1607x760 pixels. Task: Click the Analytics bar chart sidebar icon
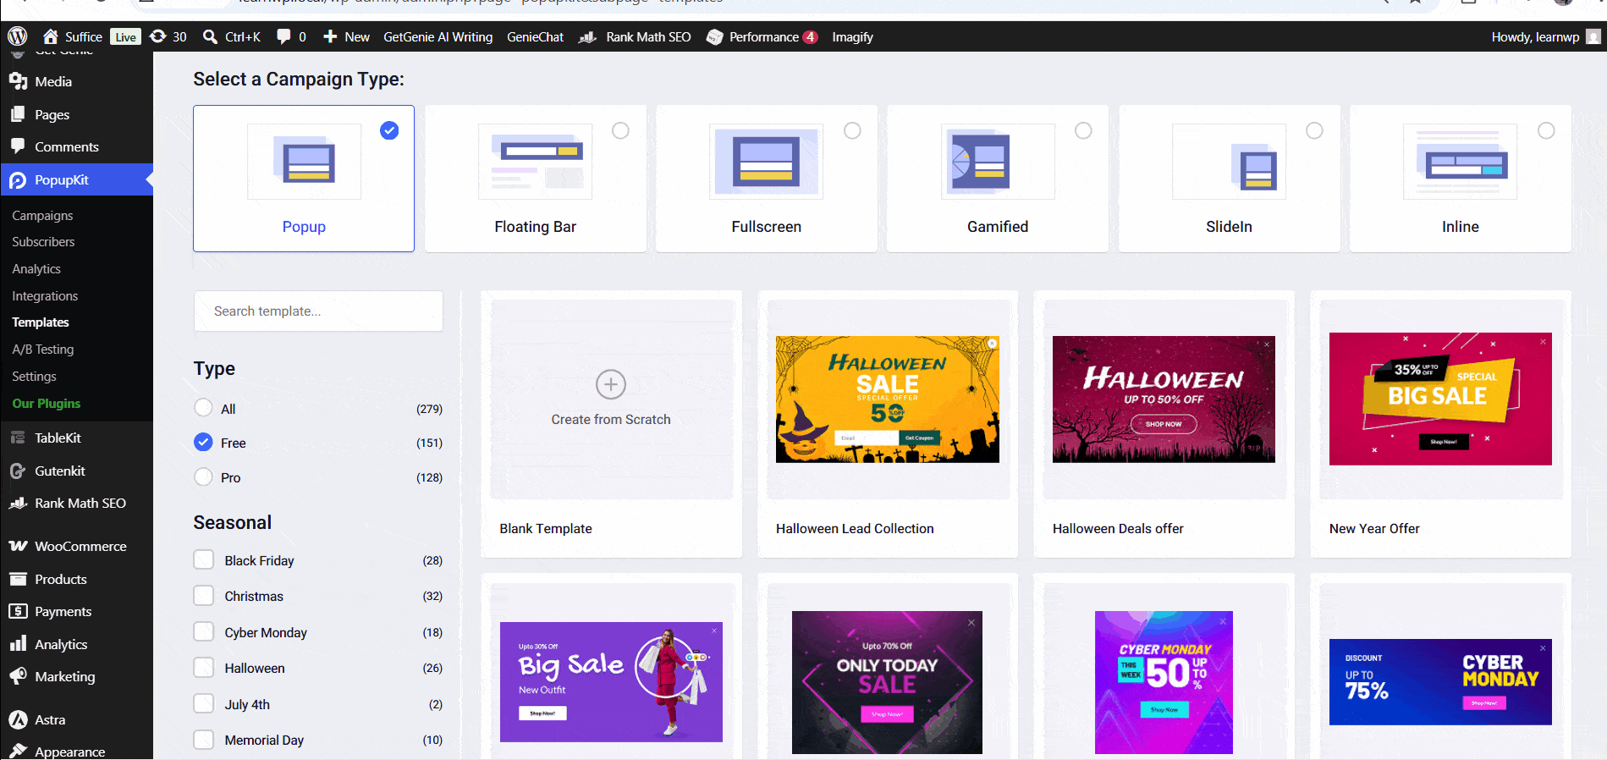18,644
